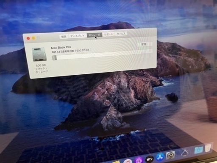Click the 500 GB フラッシュストレージ label
The height and width of the screenshot is (163, 217).
tap(42, 68)
